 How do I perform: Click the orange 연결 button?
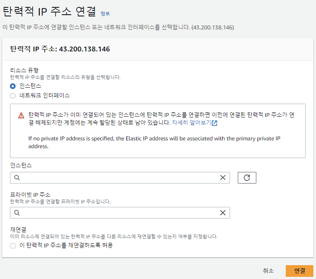(x=300, y=271)
